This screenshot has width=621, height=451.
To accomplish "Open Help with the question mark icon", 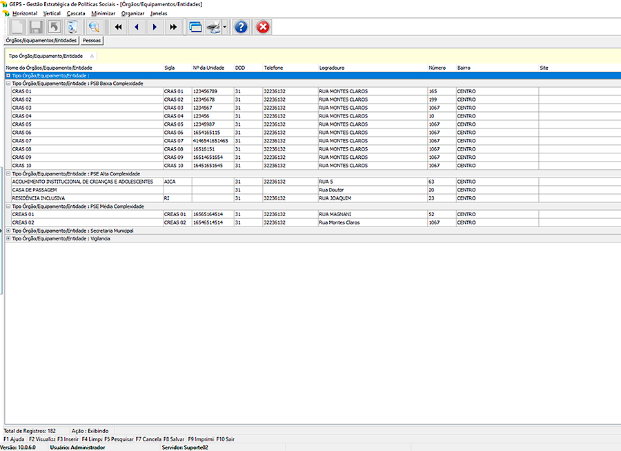I will click(x=241, y=27).
